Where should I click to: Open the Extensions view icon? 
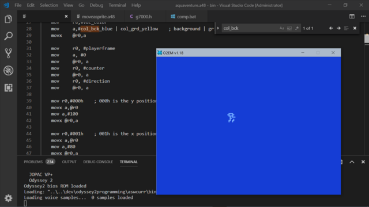point(8,88)
